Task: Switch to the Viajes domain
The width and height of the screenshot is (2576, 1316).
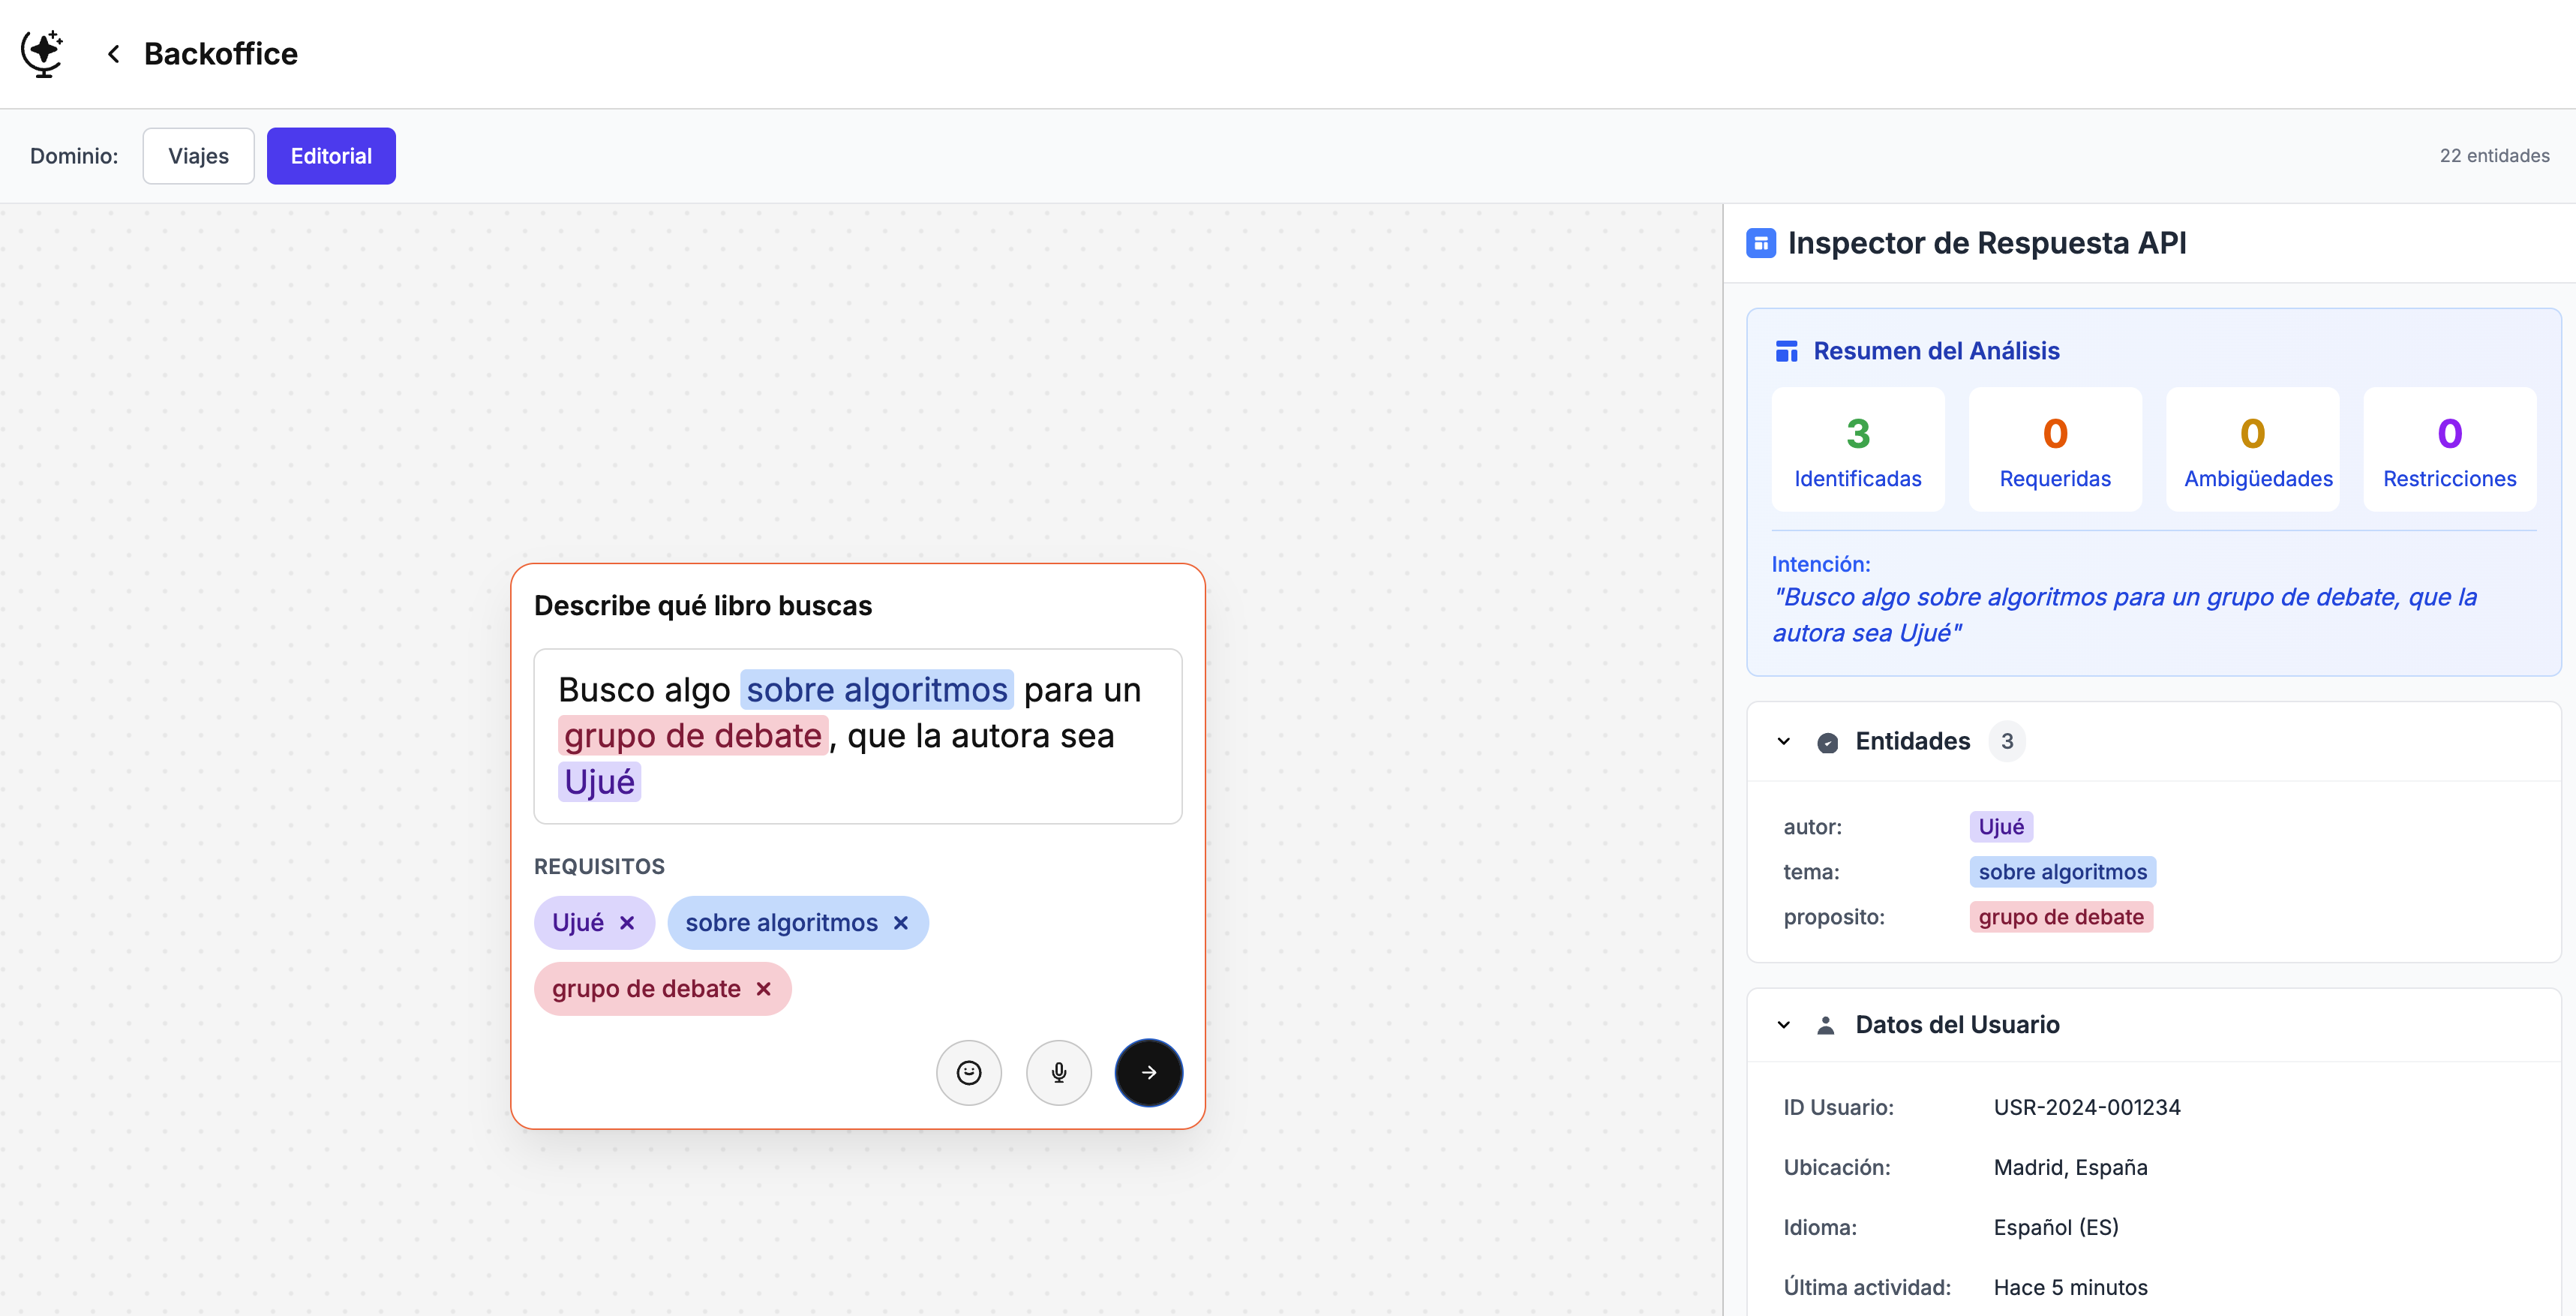Action: [198, 156]
